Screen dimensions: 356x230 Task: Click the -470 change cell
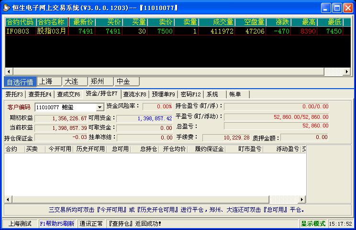click(x=279, y=31)
